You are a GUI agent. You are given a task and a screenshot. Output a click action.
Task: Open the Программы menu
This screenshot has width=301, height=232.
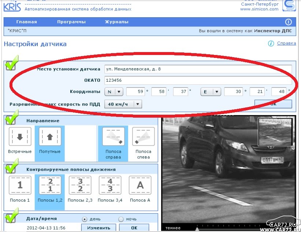coord(71,22)
